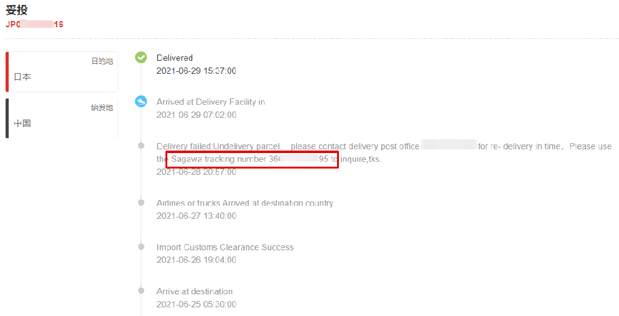Select the 日本 destination card

coord(62,72)
